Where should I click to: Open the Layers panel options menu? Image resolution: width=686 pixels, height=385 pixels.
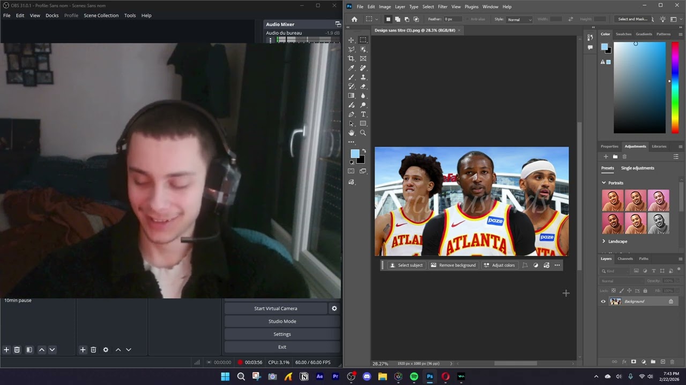click(x=681, y=259)
